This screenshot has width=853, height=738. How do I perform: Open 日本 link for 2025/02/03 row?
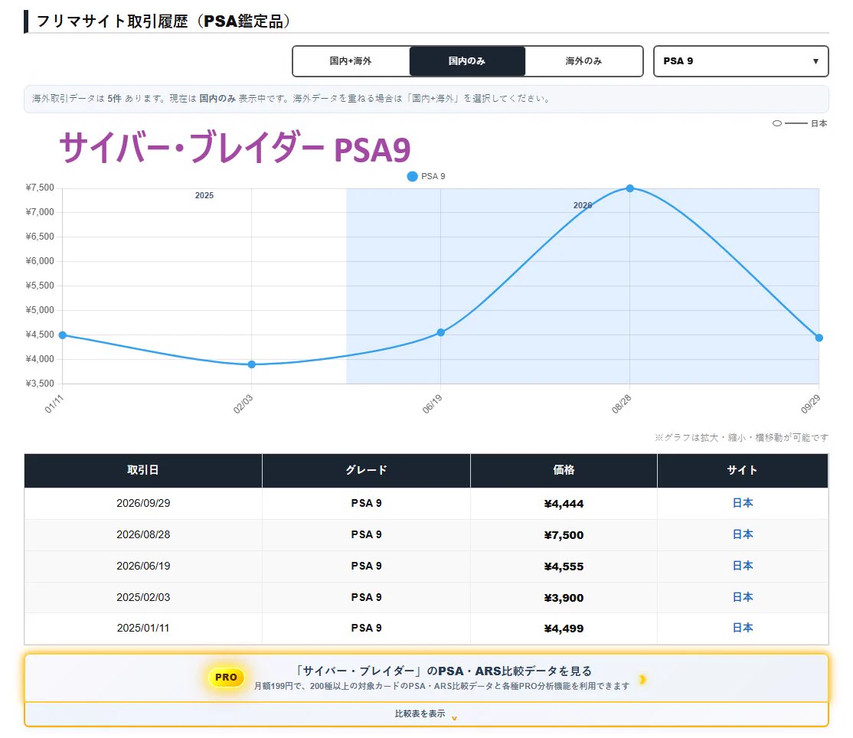pos(743,597)
